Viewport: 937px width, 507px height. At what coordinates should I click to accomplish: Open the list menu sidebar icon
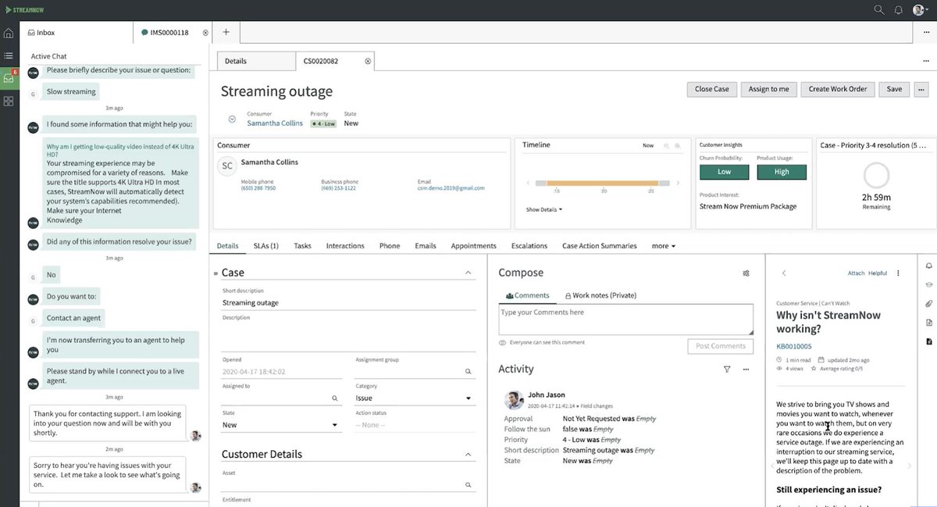9,55
